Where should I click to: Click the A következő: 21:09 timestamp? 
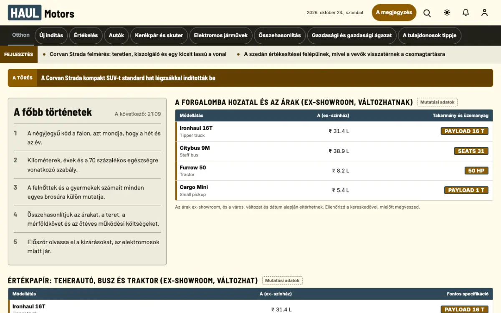(138, 114)
